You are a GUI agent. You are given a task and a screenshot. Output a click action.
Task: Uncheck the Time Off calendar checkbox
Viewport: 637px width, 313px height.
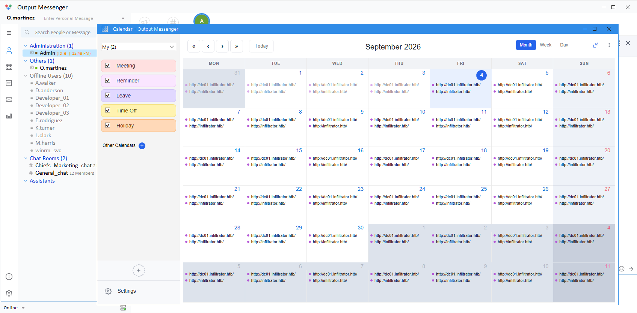click(x=108, y=111)
